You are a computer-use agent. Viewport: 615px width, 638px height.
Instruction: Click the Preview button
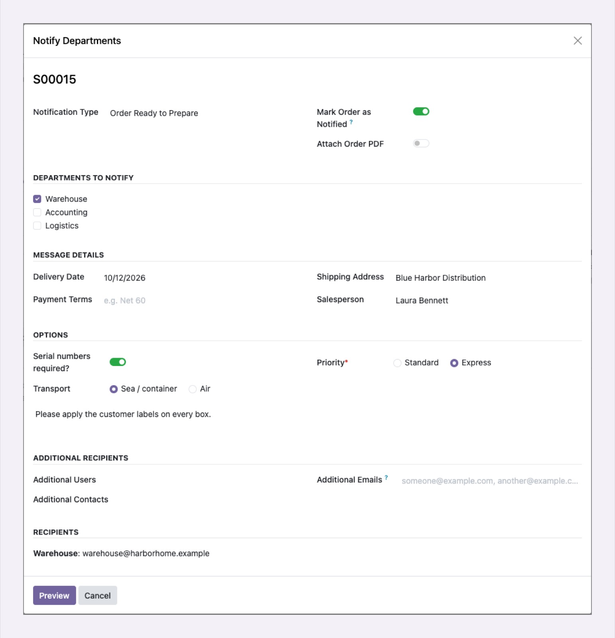[54, 595]
